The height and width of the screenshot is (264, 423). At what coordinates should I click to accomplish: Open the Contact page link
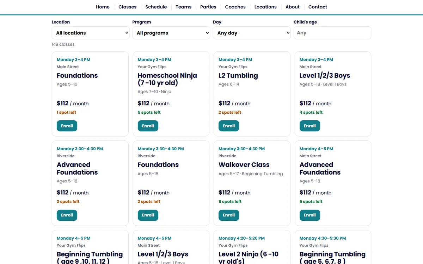pyautogui.click(x=318, y=7)
